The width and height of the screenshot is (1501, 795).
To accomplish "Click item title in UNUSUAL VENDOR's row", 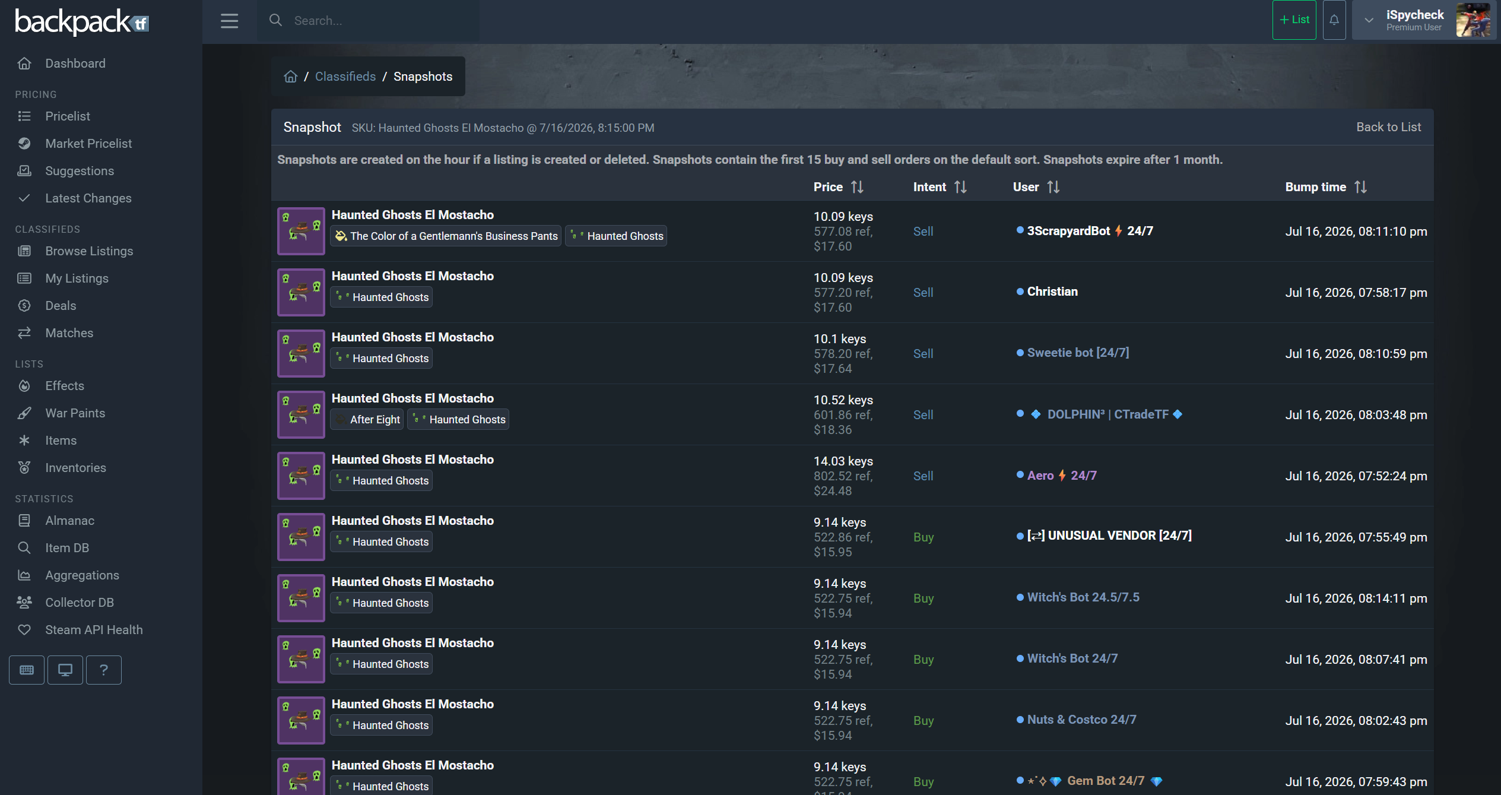I will tap(412, 521).
